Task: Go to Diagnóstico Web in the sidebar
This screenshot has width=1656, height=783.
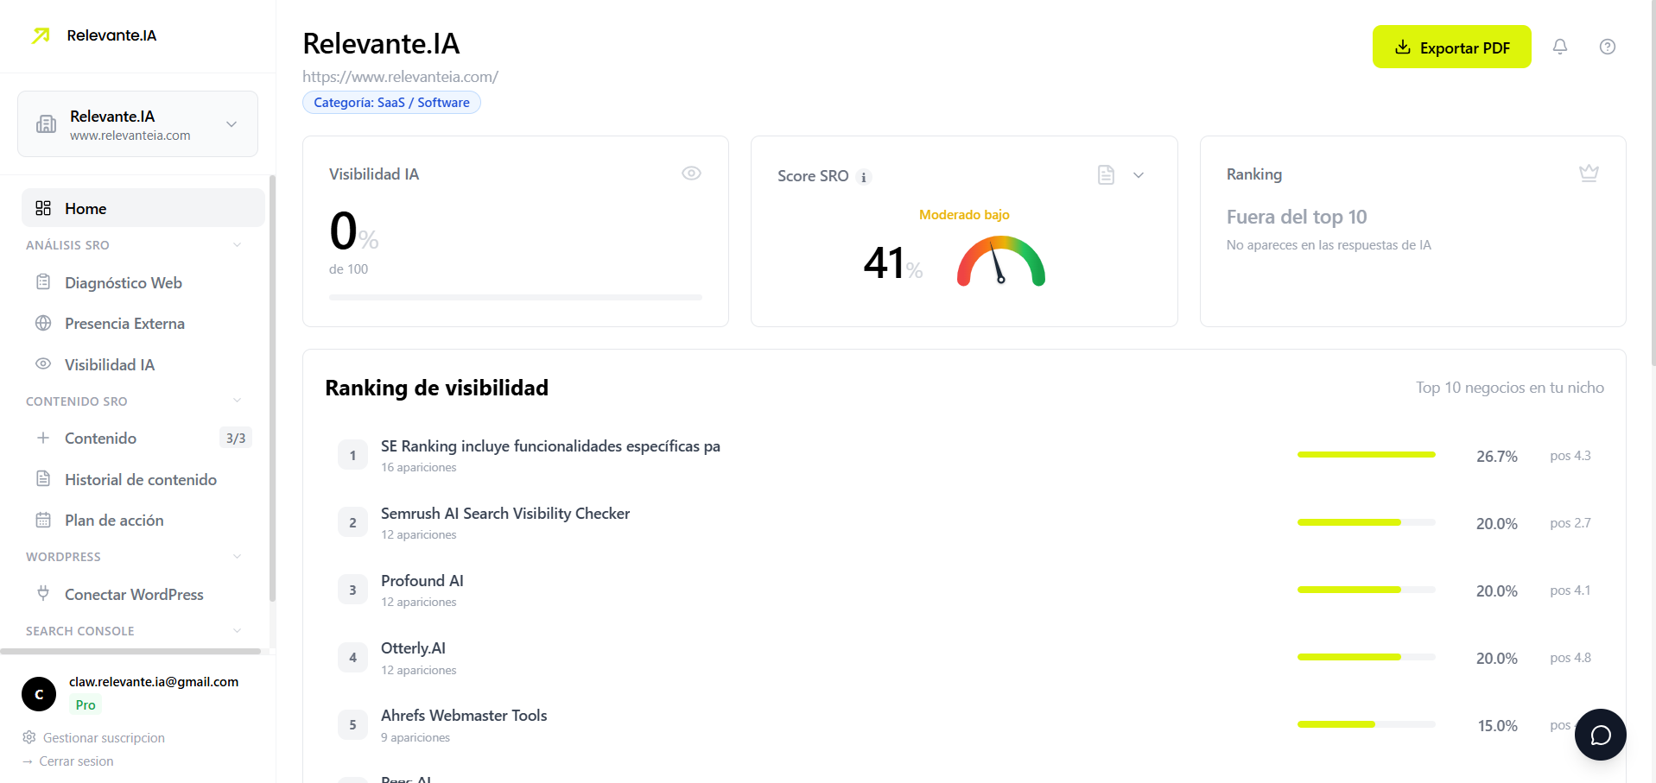Action: point(123,282)
